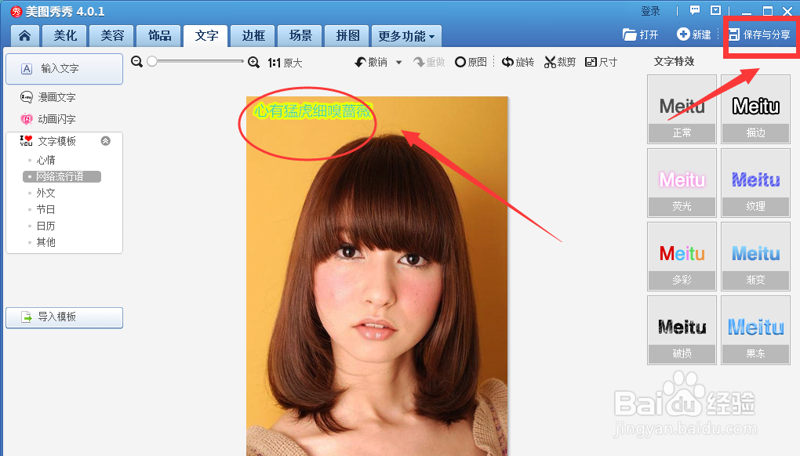Apply the 纹理 texture text effect
This screenshot has height=456, width=800.
click(x=755, y=183)
